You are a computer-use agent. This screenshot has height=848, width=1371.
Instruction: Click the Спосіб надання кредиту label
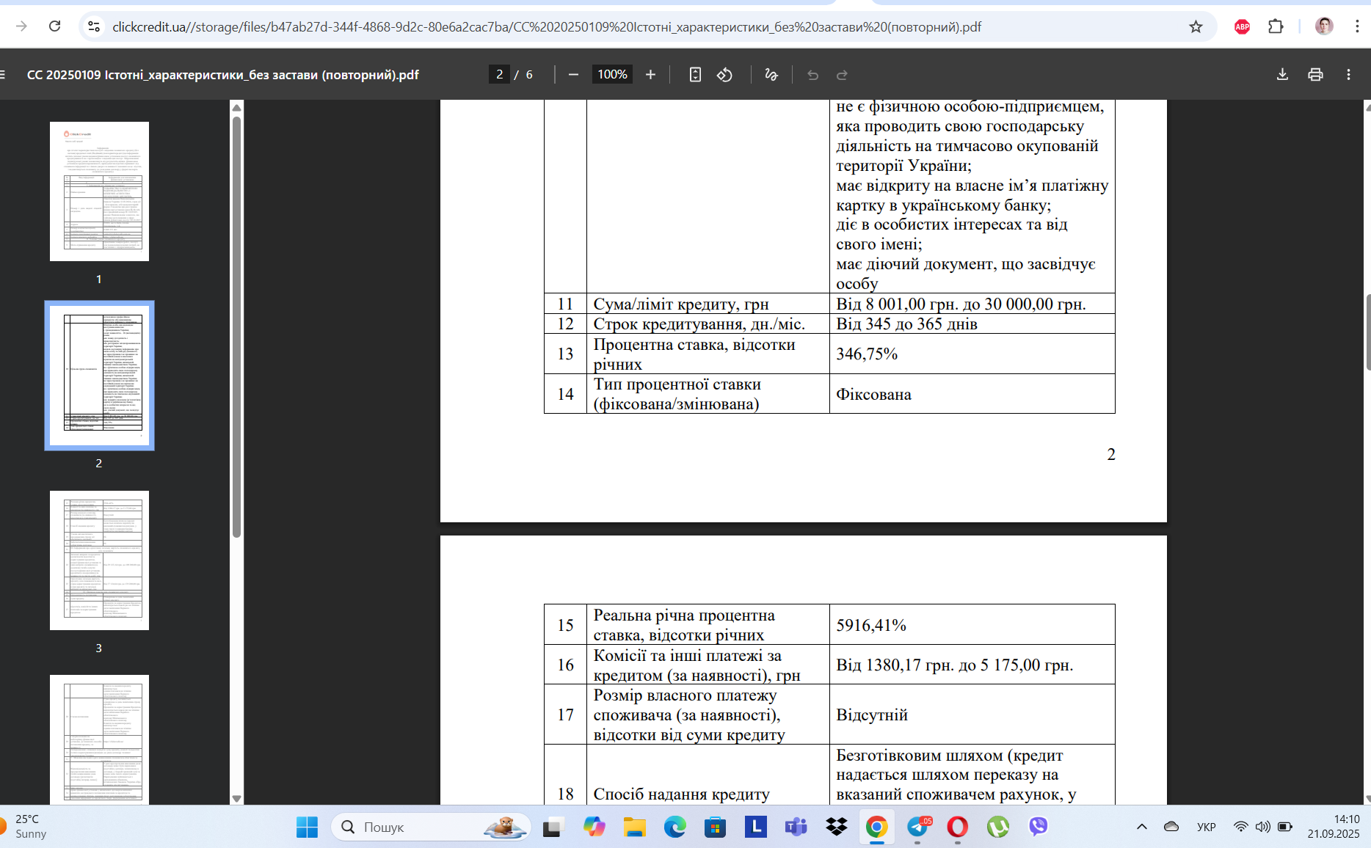pos(681,794)
